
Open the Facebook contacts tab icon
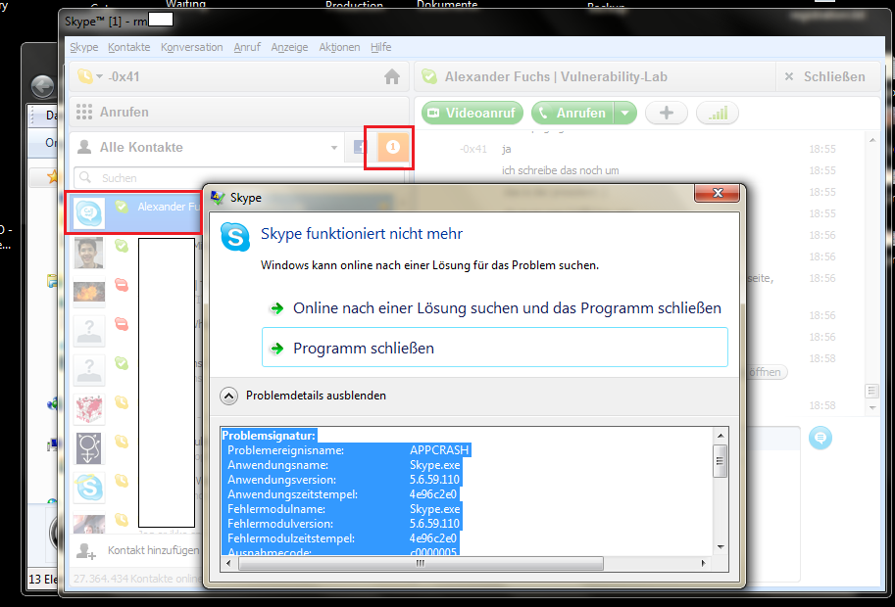coord(360,147)
